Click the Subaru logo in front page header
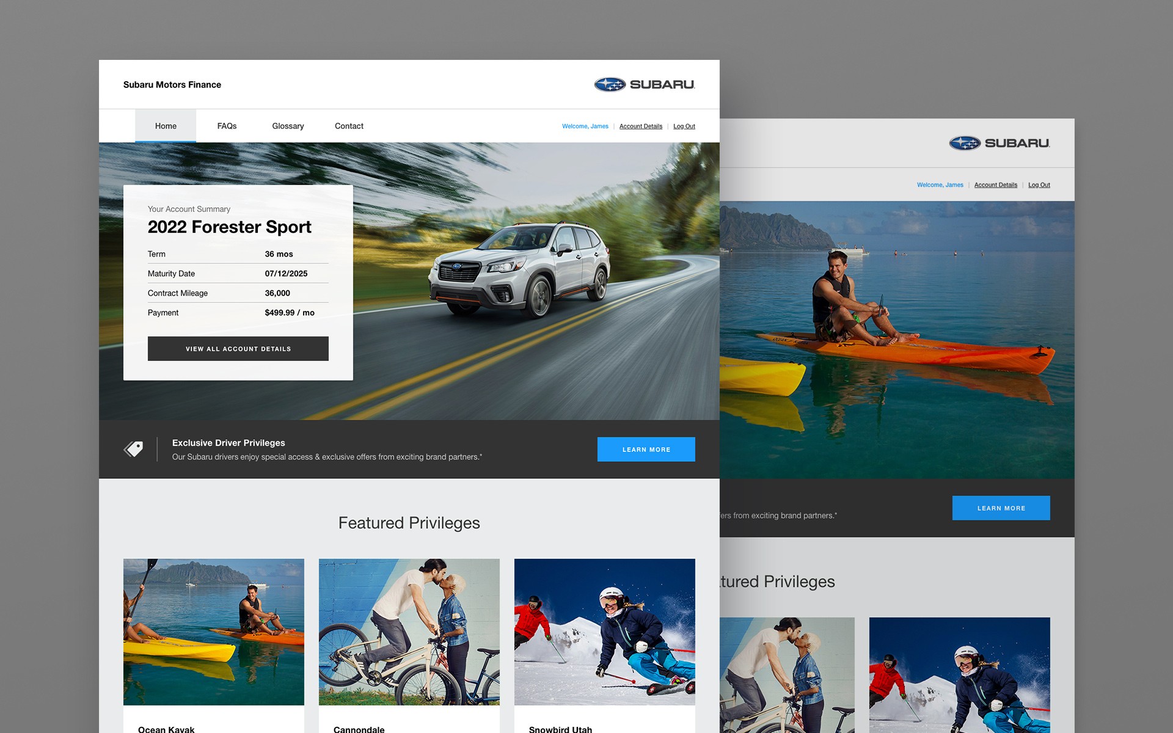This screenshot has width=1173, height=733. point(645,84)
